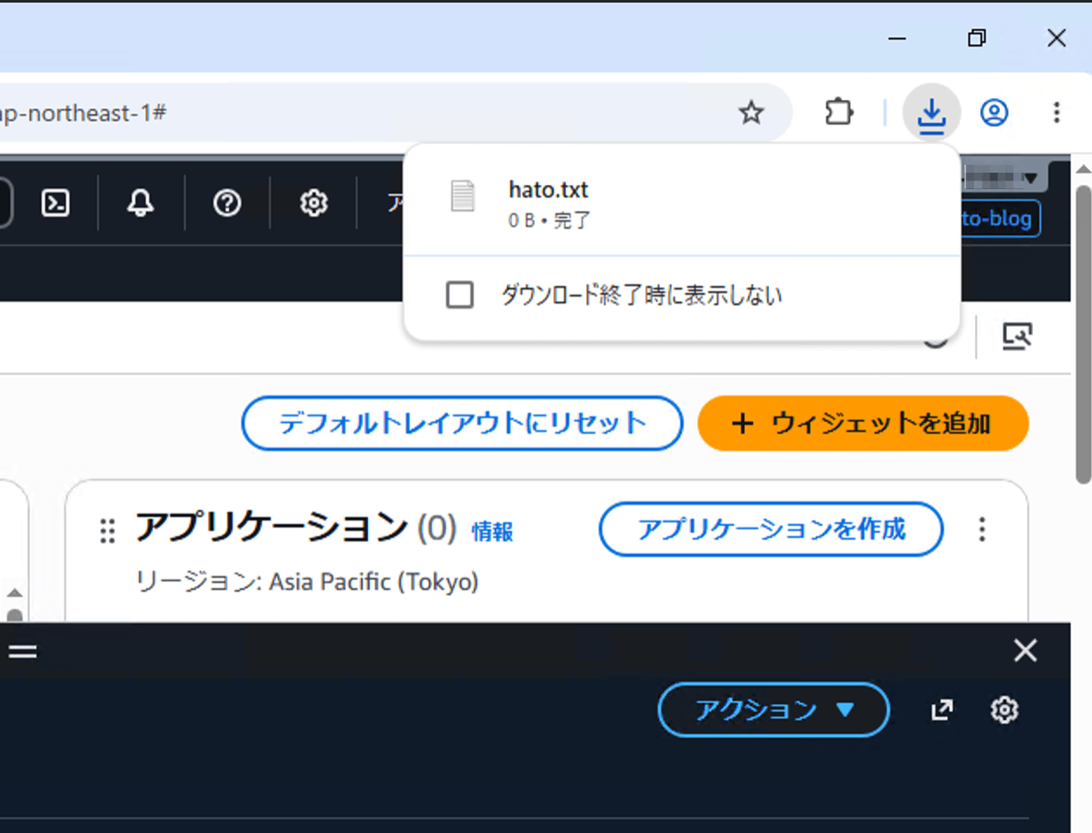
Task: Open the 情報 link next to アプリケーション
Action: (492, 531)
